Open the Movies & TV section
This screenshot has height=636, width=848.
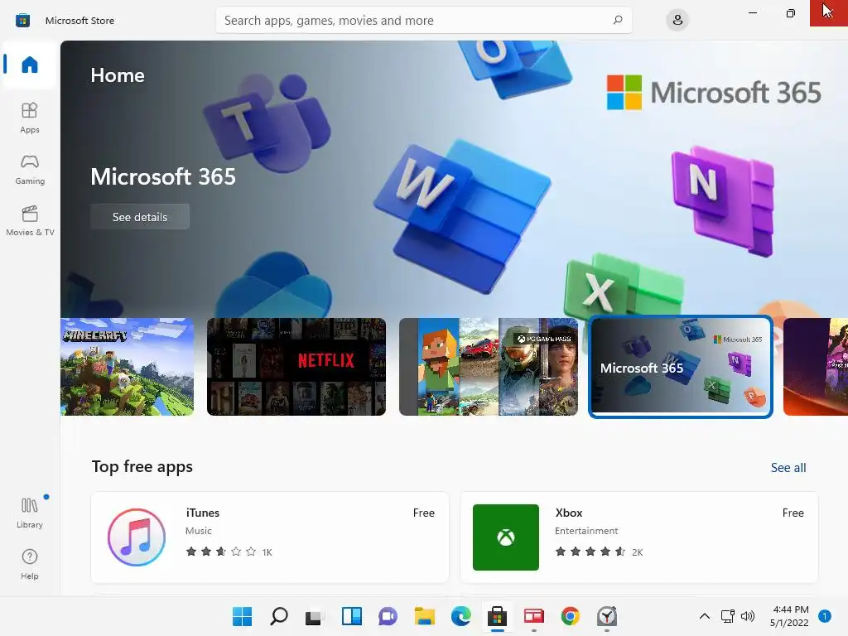(30, 220)
